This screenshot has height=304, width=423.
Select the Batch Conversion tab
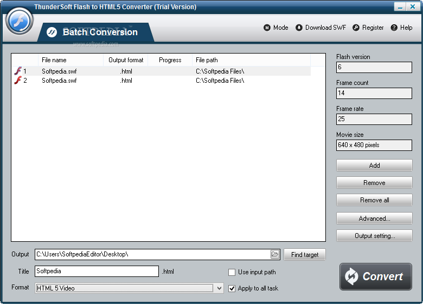coord(96,32)
